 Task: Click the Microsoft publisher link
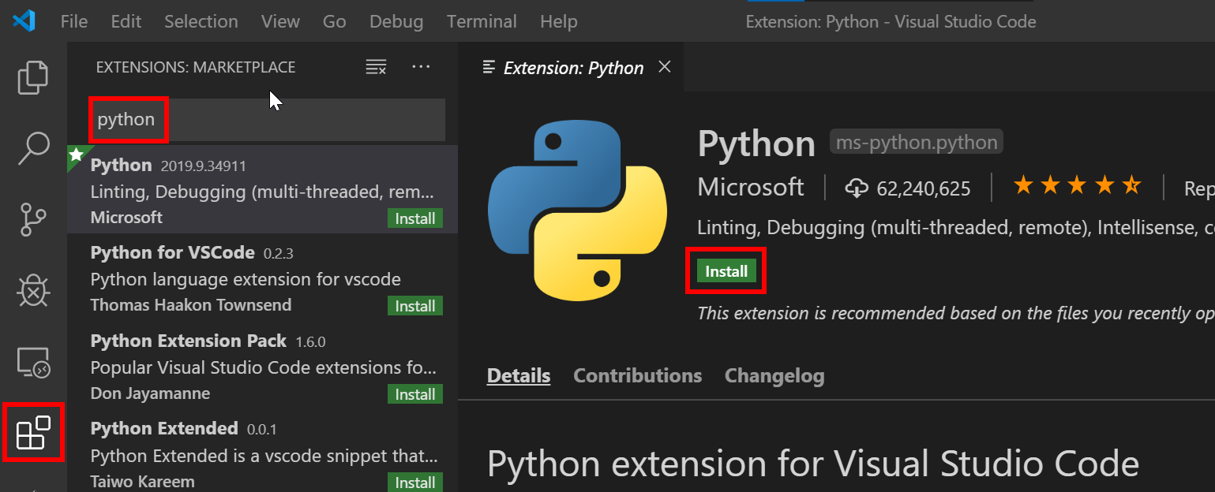click(x=751, y=187)
